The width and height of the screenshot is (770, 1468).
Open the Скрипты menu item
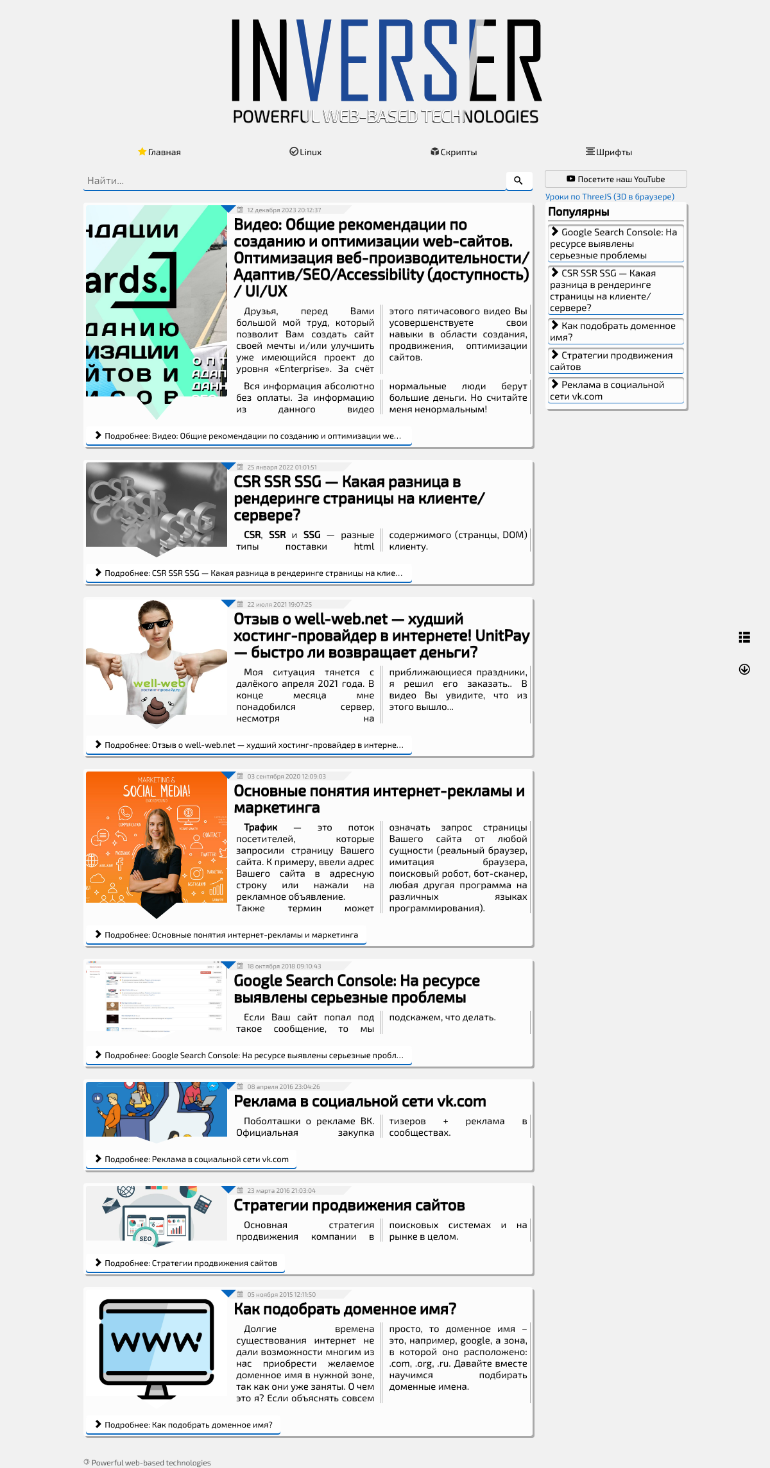pyautogui.click(x=454, y=152)
